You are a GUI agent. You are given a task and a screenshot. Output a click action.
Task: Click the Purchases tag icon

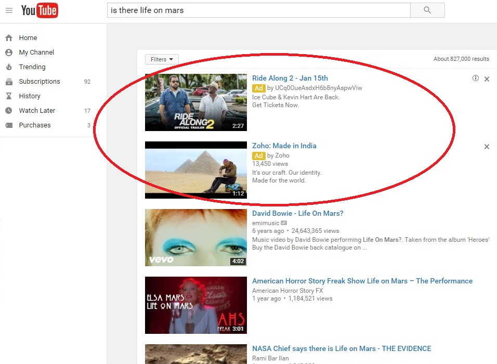[9, 125]
